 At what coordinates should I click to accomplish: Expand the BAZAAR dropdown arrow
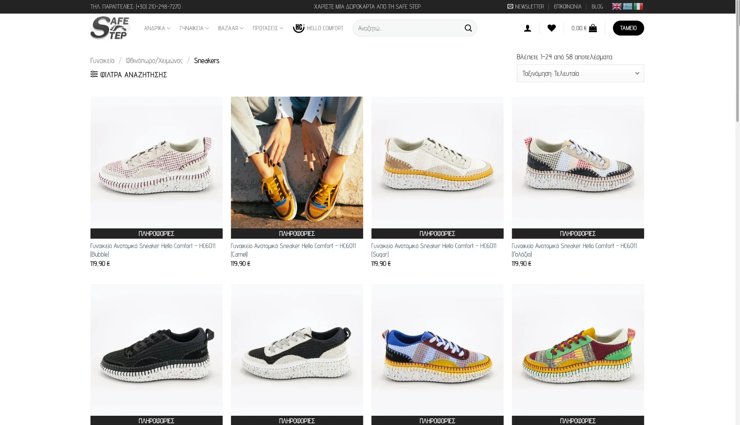pyautogui.click(x=242, y=28)
